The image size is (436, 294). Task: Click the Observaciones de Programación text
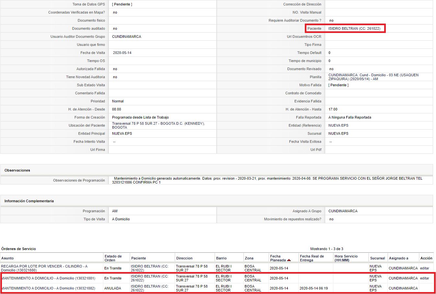click(267, 180)
